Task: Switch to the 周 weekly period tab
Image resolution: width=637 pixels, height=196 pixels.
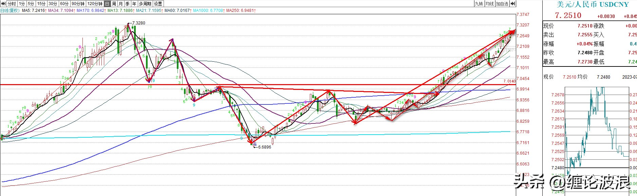Action: click(114, 4)
